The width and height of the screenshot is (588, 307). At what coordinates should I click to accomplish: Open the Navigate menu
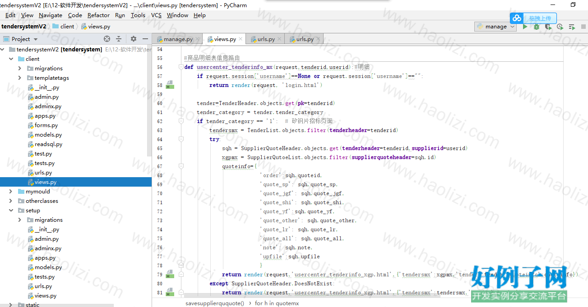pyautogui.click(x=51, y=15)
